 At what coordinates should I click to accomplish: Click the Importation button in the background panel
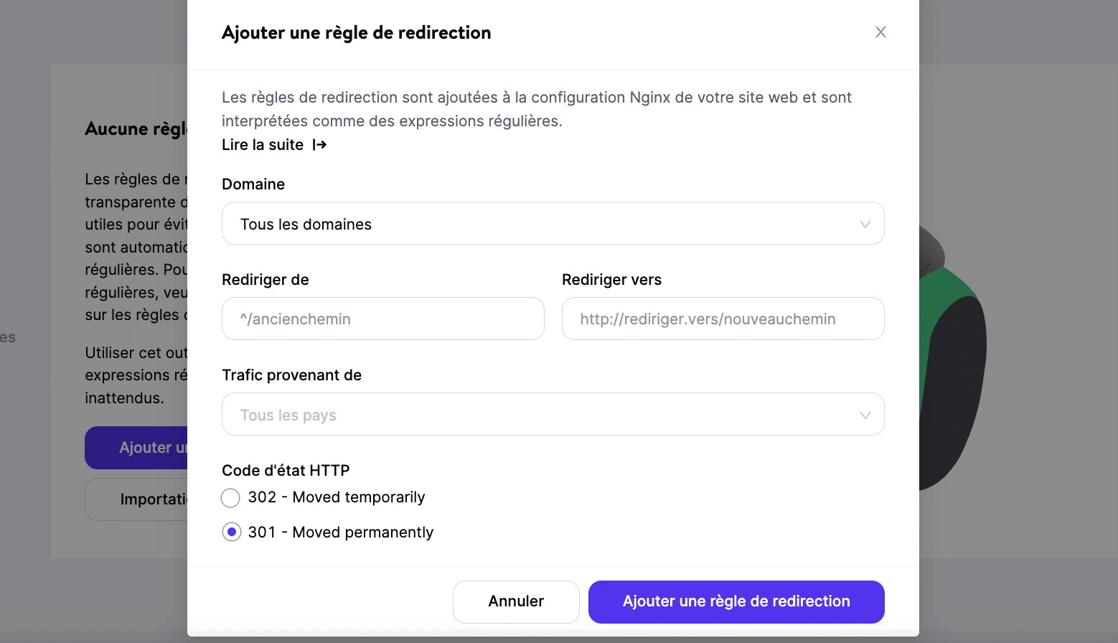click(136, 499)
